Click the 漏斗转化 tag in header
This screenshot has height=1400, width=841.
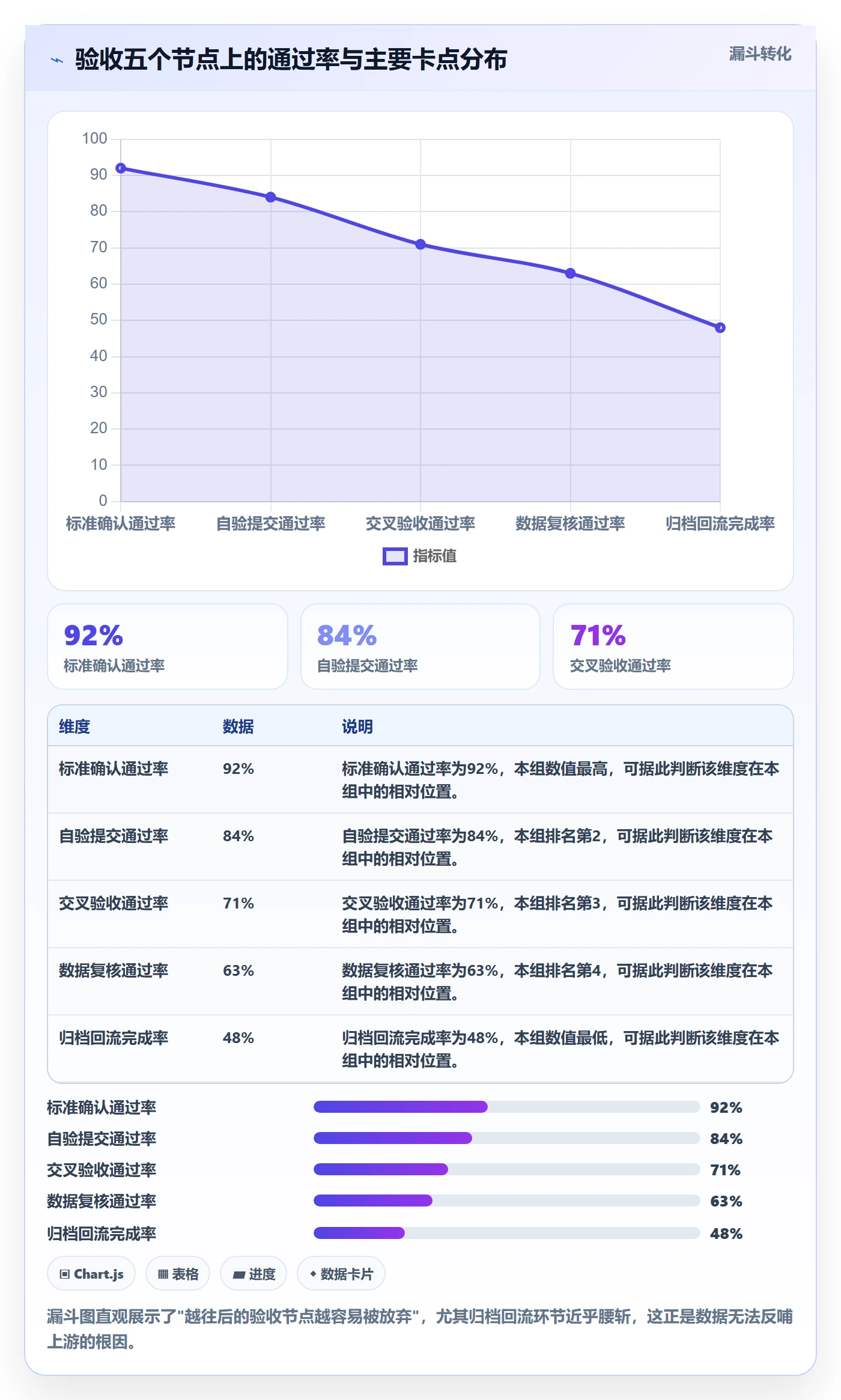click(760, 54)
